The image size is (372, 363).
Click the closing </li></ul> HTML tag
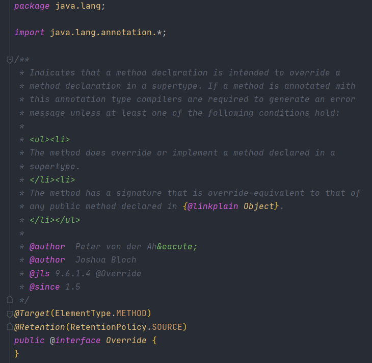click(x=55, y=220)
